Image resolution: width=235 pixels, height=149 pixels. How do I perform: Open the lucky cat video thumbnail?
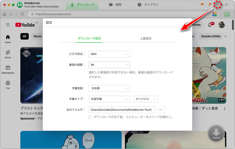click(209, 75)
